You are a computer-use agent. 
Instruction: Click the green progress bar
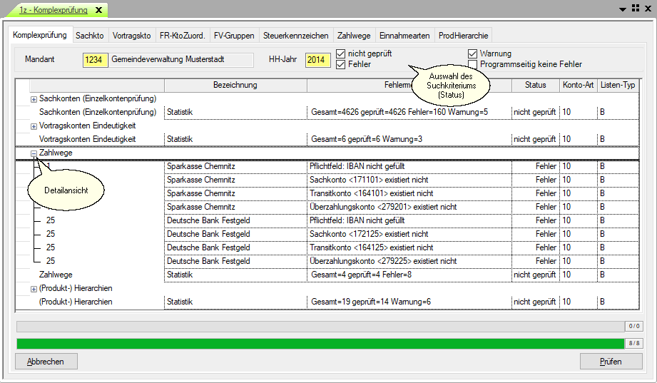(x=320, y=343)
